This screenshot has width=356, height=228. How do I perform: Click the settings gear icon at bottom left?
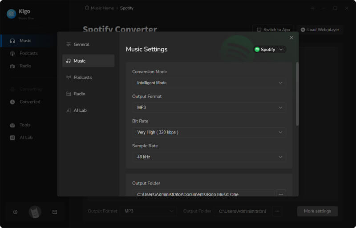tap(15, 212)
